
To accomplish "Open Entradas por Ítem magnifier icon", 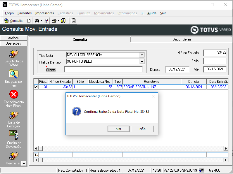I will (14, 74).
